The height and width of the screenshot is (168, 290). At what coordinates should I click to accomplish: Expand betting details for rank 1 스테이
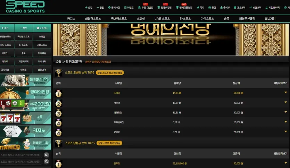click(x=285, y=92)
